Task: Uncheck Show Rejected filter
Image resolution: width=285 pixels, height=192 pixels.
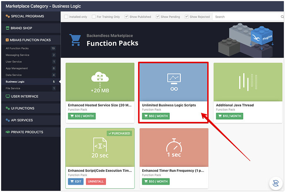Action: [187, 16]
